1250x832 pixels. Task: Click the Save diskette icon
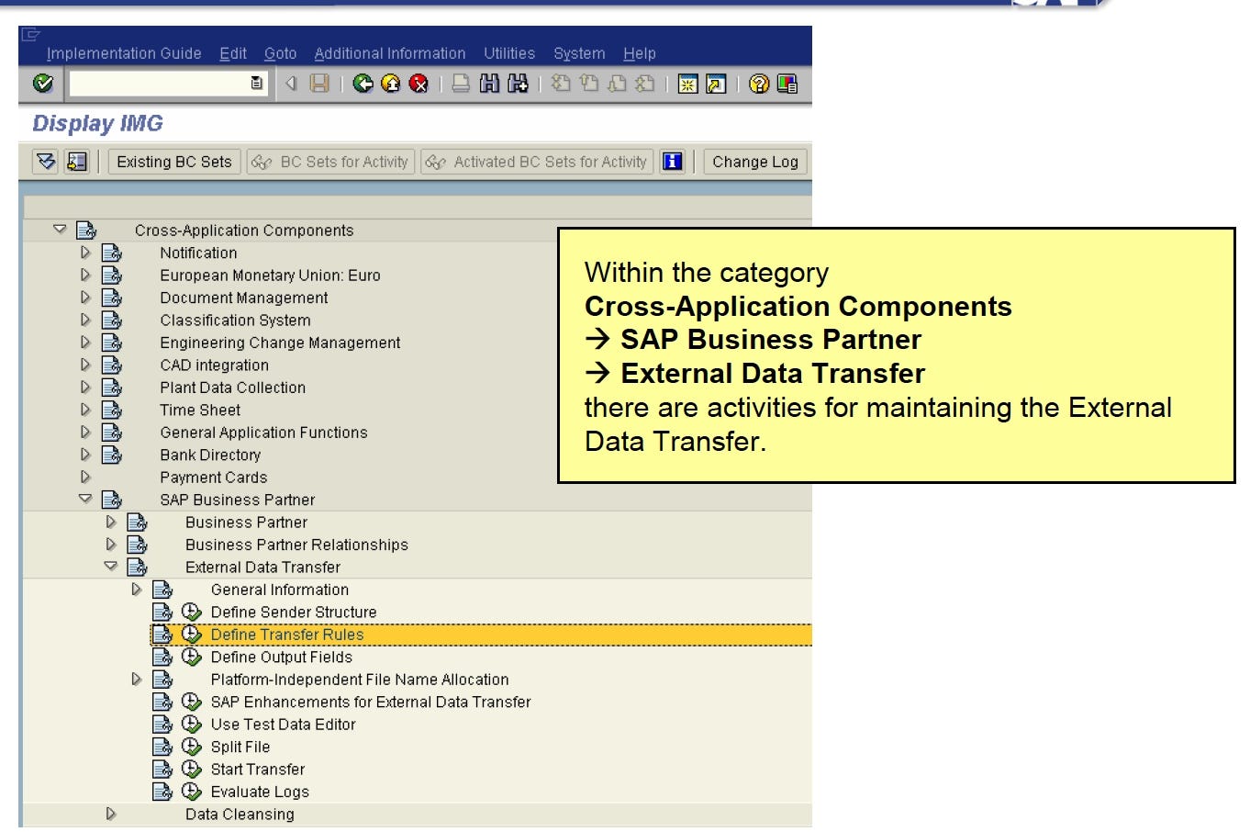319,84
